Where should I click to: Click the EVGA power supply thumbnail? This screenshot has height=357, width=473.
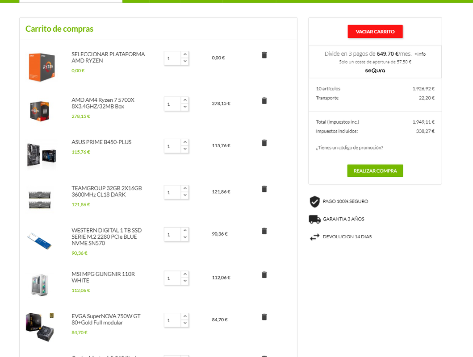(x=40, y=327)
